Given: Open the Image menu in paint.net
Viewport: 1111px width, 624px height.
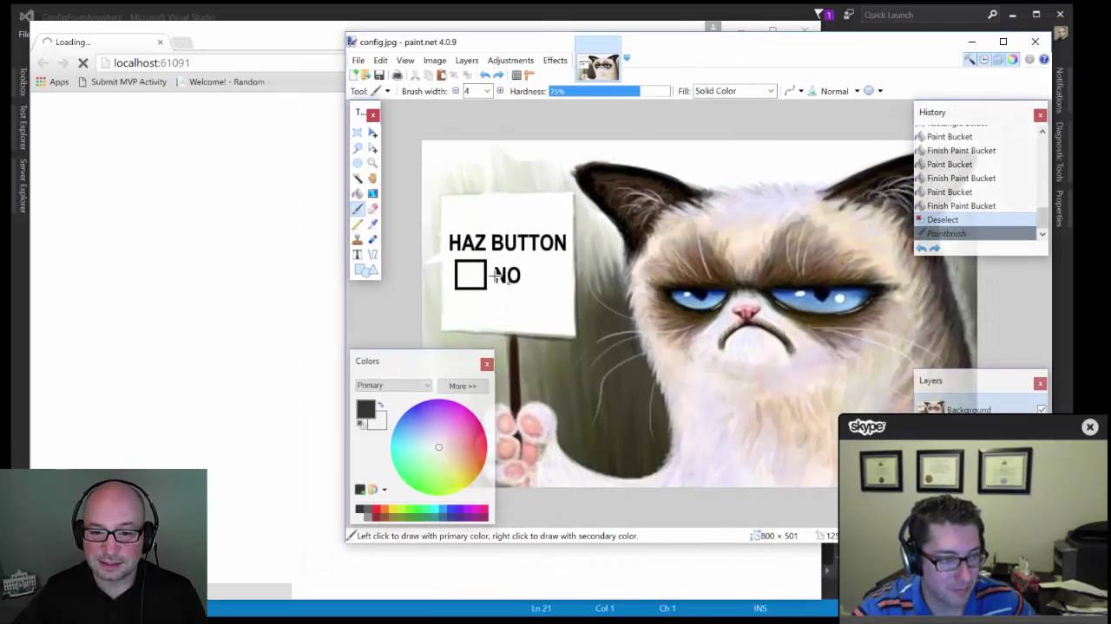Looking at the screenshot, I should point(435,61).
